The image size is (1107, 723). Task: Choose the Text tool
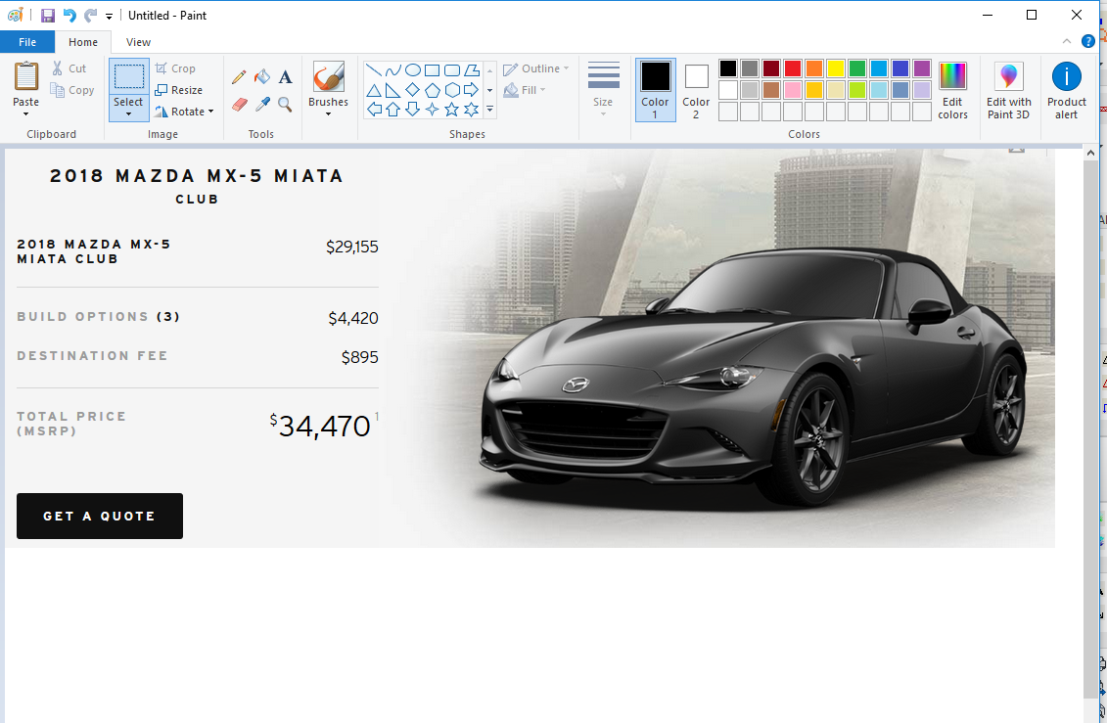(x=285, y=77)
